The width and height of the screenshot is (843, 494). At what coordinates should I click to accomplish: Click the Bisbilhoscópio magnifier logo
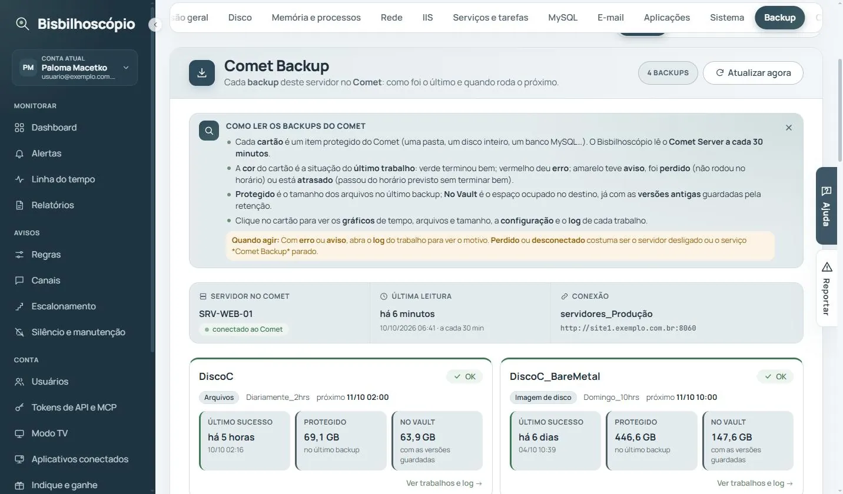(22, 24)
